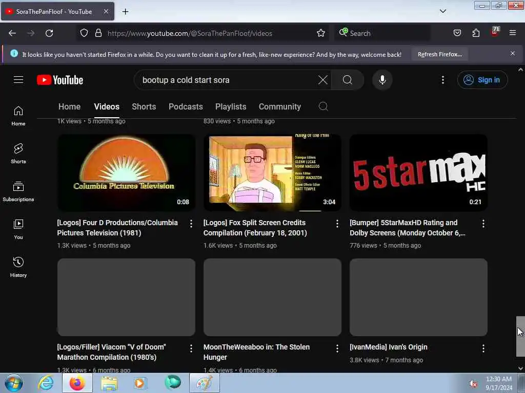Expand the list all tabs chevron
This screenshot has width=525, height=393.
coord(442,11)
